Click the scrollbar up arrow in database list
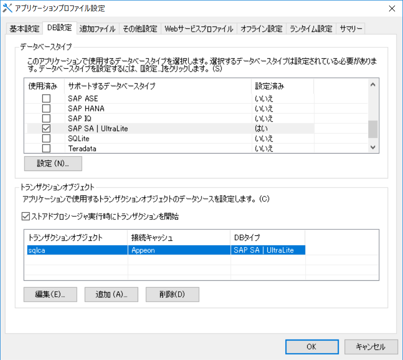This screenshot has width=403, height=360. (373, 85)
